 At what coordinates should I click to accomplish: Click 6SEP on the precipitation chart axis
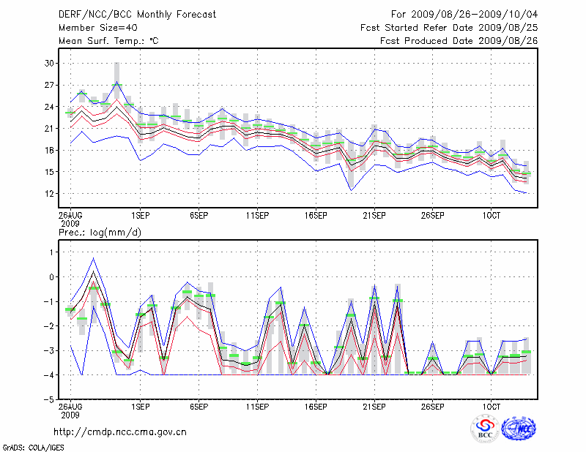click(x=199, y=405)
